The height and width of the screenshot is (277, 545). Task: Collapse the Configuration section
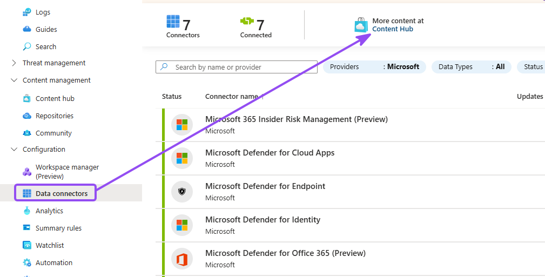(x=14, y=150)
